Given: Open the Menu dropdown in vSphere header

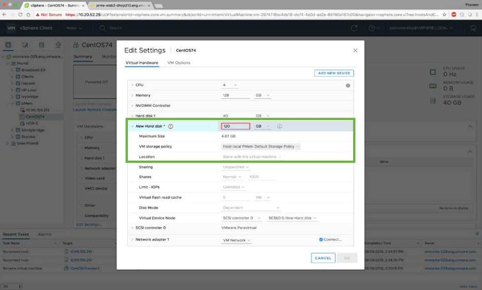Looking at the screenshot, I should 74,28.
